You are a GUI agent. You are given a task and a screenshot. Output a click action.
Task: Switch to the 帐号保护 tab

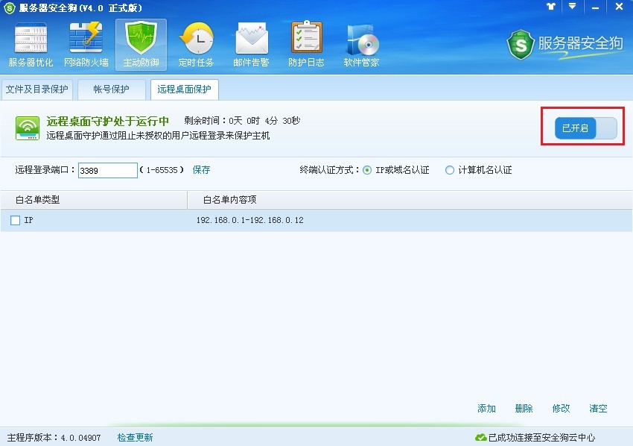tap(110, 89)
